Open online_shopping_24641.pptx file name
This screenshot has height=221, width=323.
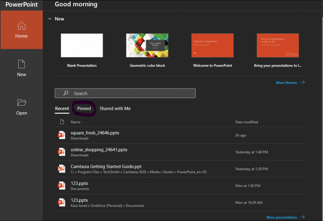pos(99,150)
